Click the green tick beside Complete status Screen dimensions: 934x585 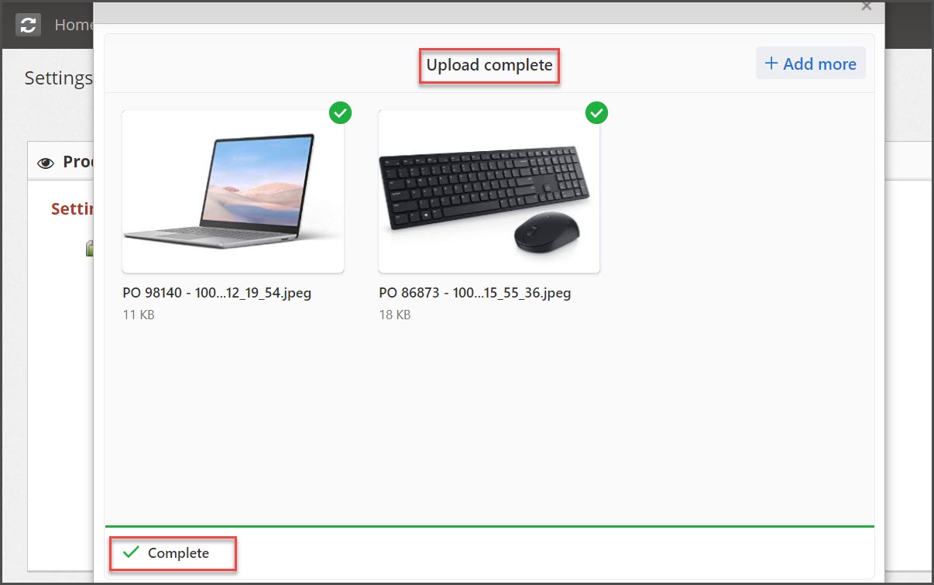pos(131,552)
